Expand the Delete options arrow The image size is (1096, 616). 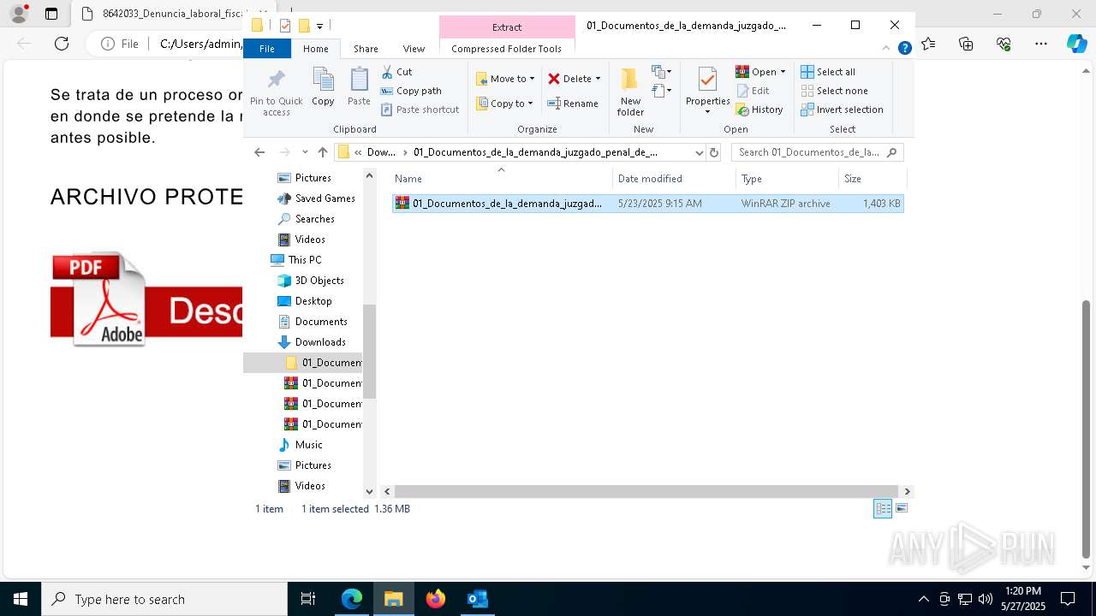(598, 79)
